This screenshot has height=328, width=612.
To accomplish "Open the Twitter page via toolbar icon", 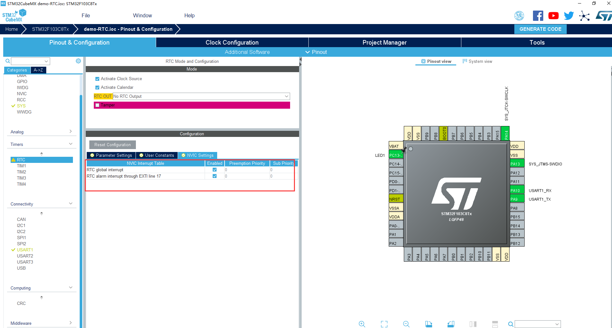I will coord(569,15).
